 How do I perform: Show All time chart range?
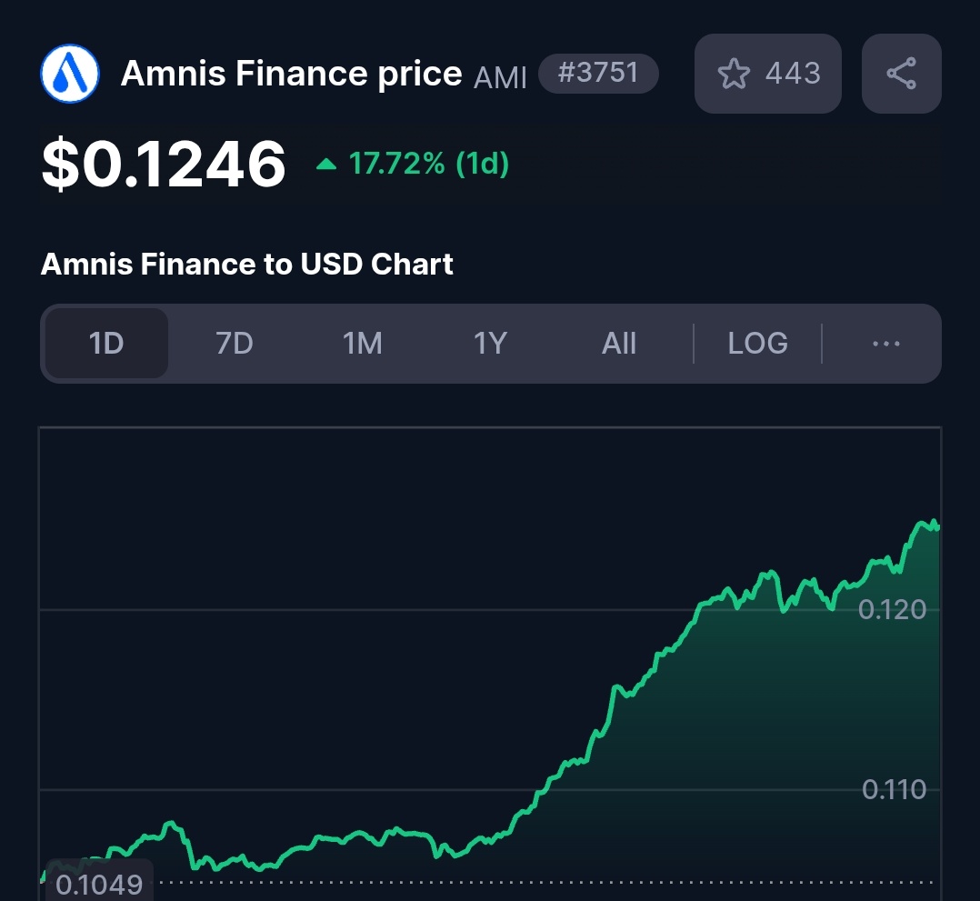coord(619,344)
